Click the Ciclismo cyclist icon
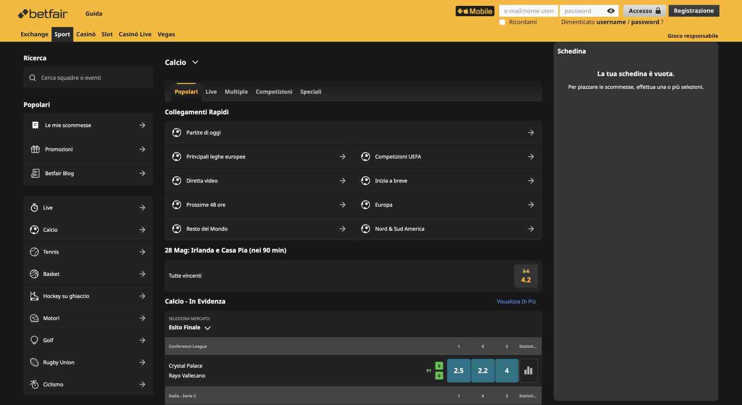 [x=34, y=384]
